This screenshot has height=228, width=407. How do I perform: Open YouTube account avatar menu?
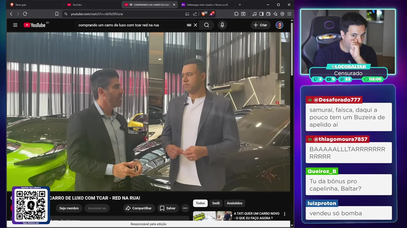279,25
